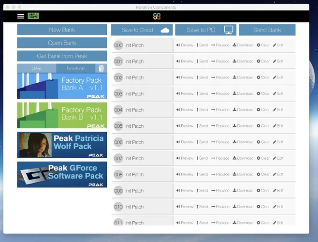This screenshot has width=318, height=242.
Task: Send patch 009
Action: pos(202,190)
